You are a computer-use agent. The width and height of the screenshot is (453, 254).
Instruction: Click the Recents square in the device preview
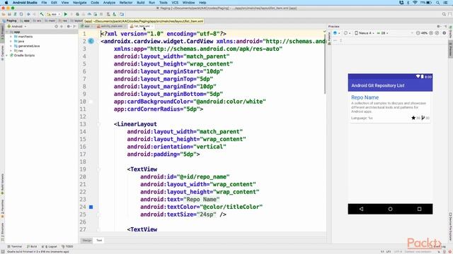pos(419,209)
